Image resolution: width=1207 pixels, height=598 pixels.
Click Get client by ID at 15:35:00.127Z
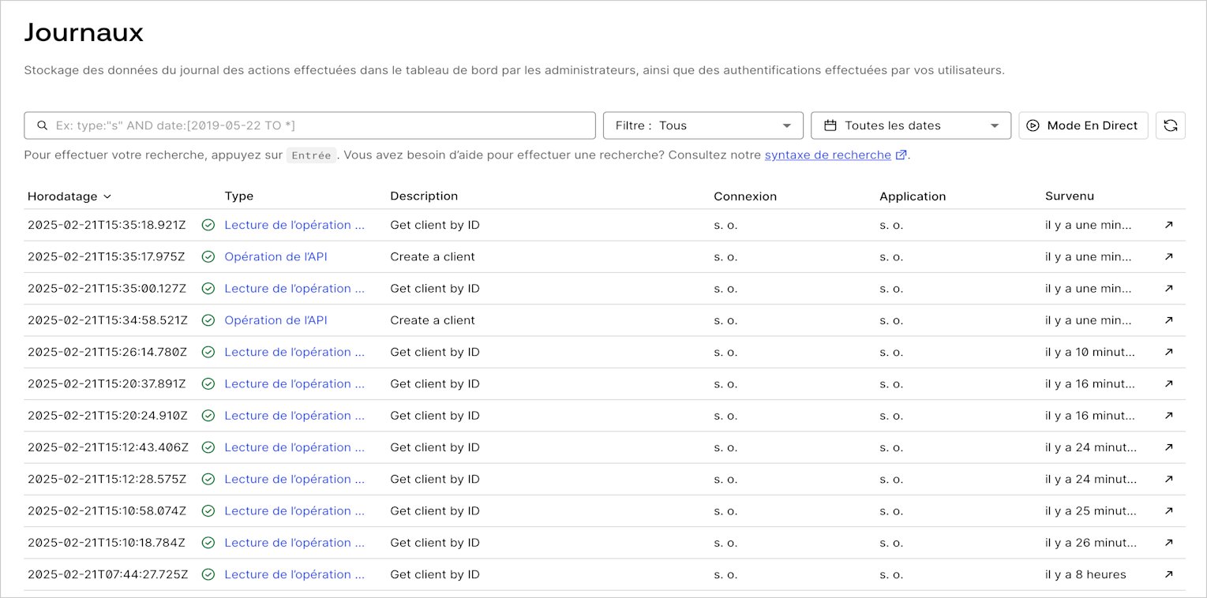435,289
